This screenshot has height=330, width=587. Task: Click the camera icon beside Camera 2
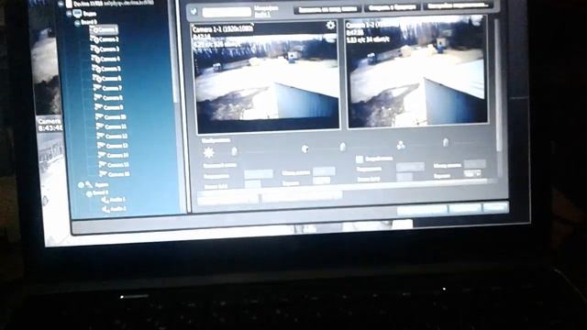click(x=94, y=38)
